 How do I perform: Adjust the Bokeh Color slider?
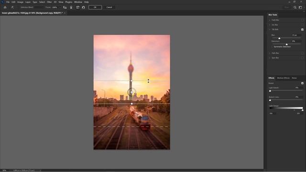tap(270, 100)
